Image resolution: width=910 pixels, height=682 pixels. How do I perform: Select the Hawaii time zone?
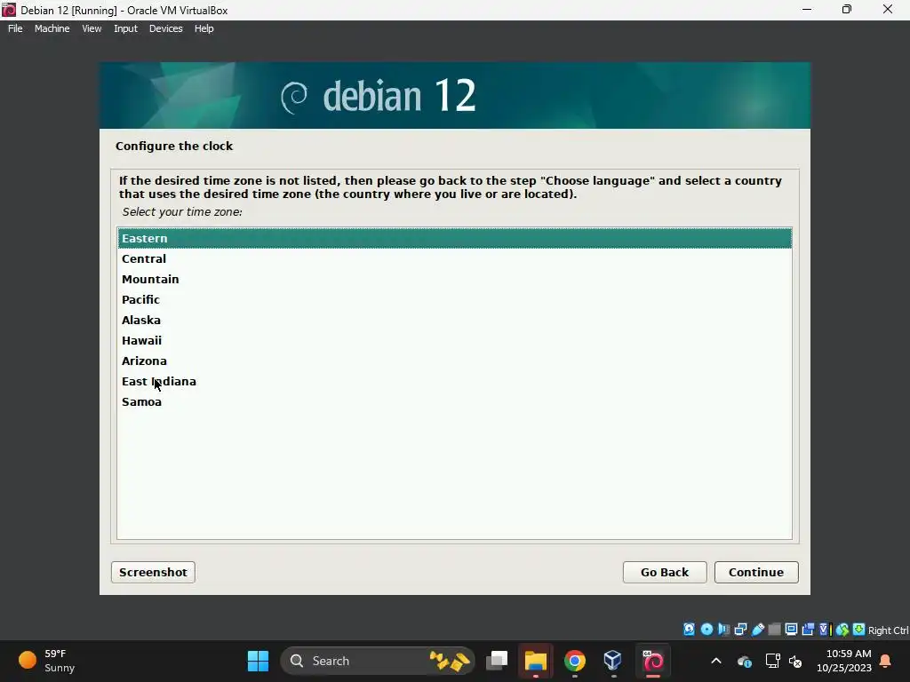[x=454, y=340]
